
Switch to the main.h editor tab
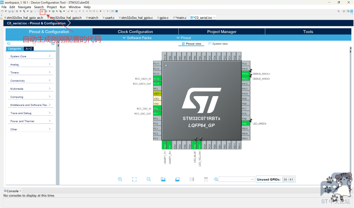click(x=92, y=18)
